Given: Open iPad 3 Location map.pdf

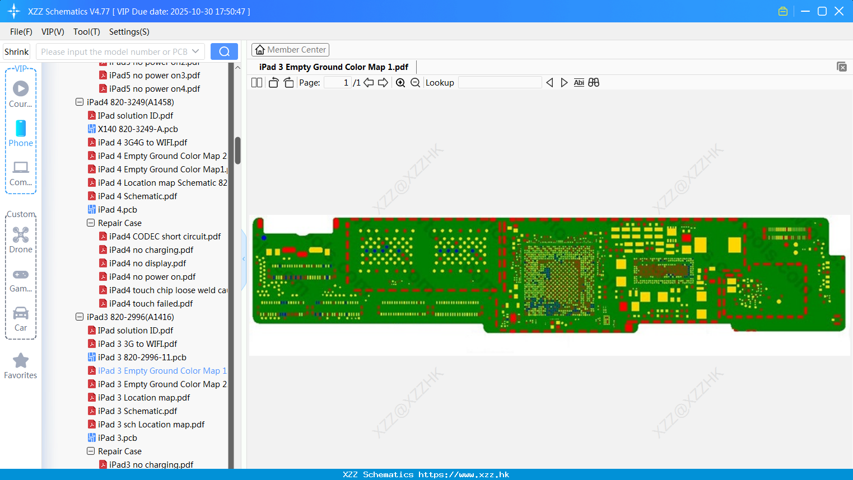Looking at the screenshot, I should pos(144,398).
